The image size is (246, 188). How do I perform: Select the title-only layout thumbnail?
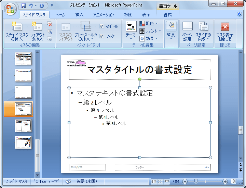[23, 75]
